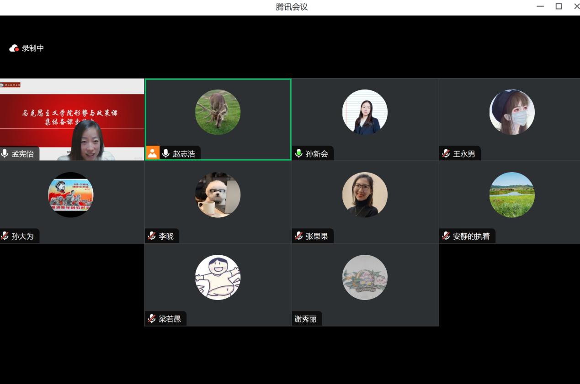This screenshot has height=384, width=580.
Task: Click 王永男's muted microphone icon
Action: pos(446,153)
